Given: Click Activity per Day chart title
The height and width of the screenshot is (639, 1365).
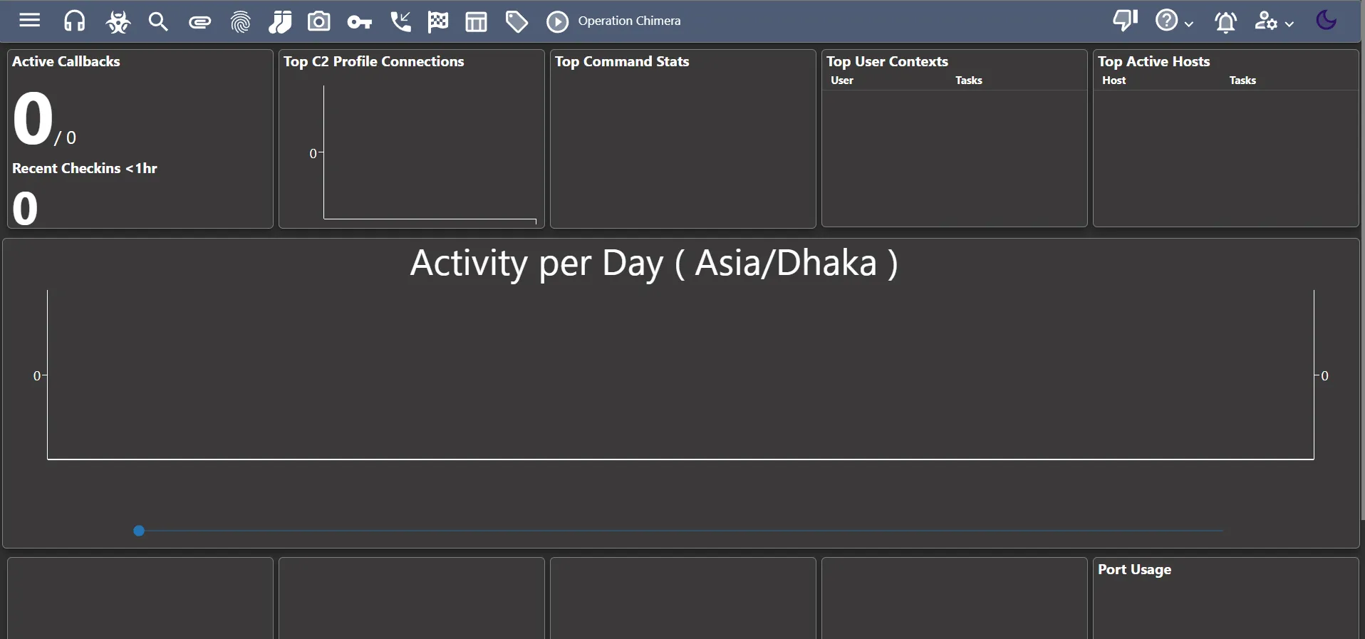Looking at the screenshot, I should coord(654,263).
